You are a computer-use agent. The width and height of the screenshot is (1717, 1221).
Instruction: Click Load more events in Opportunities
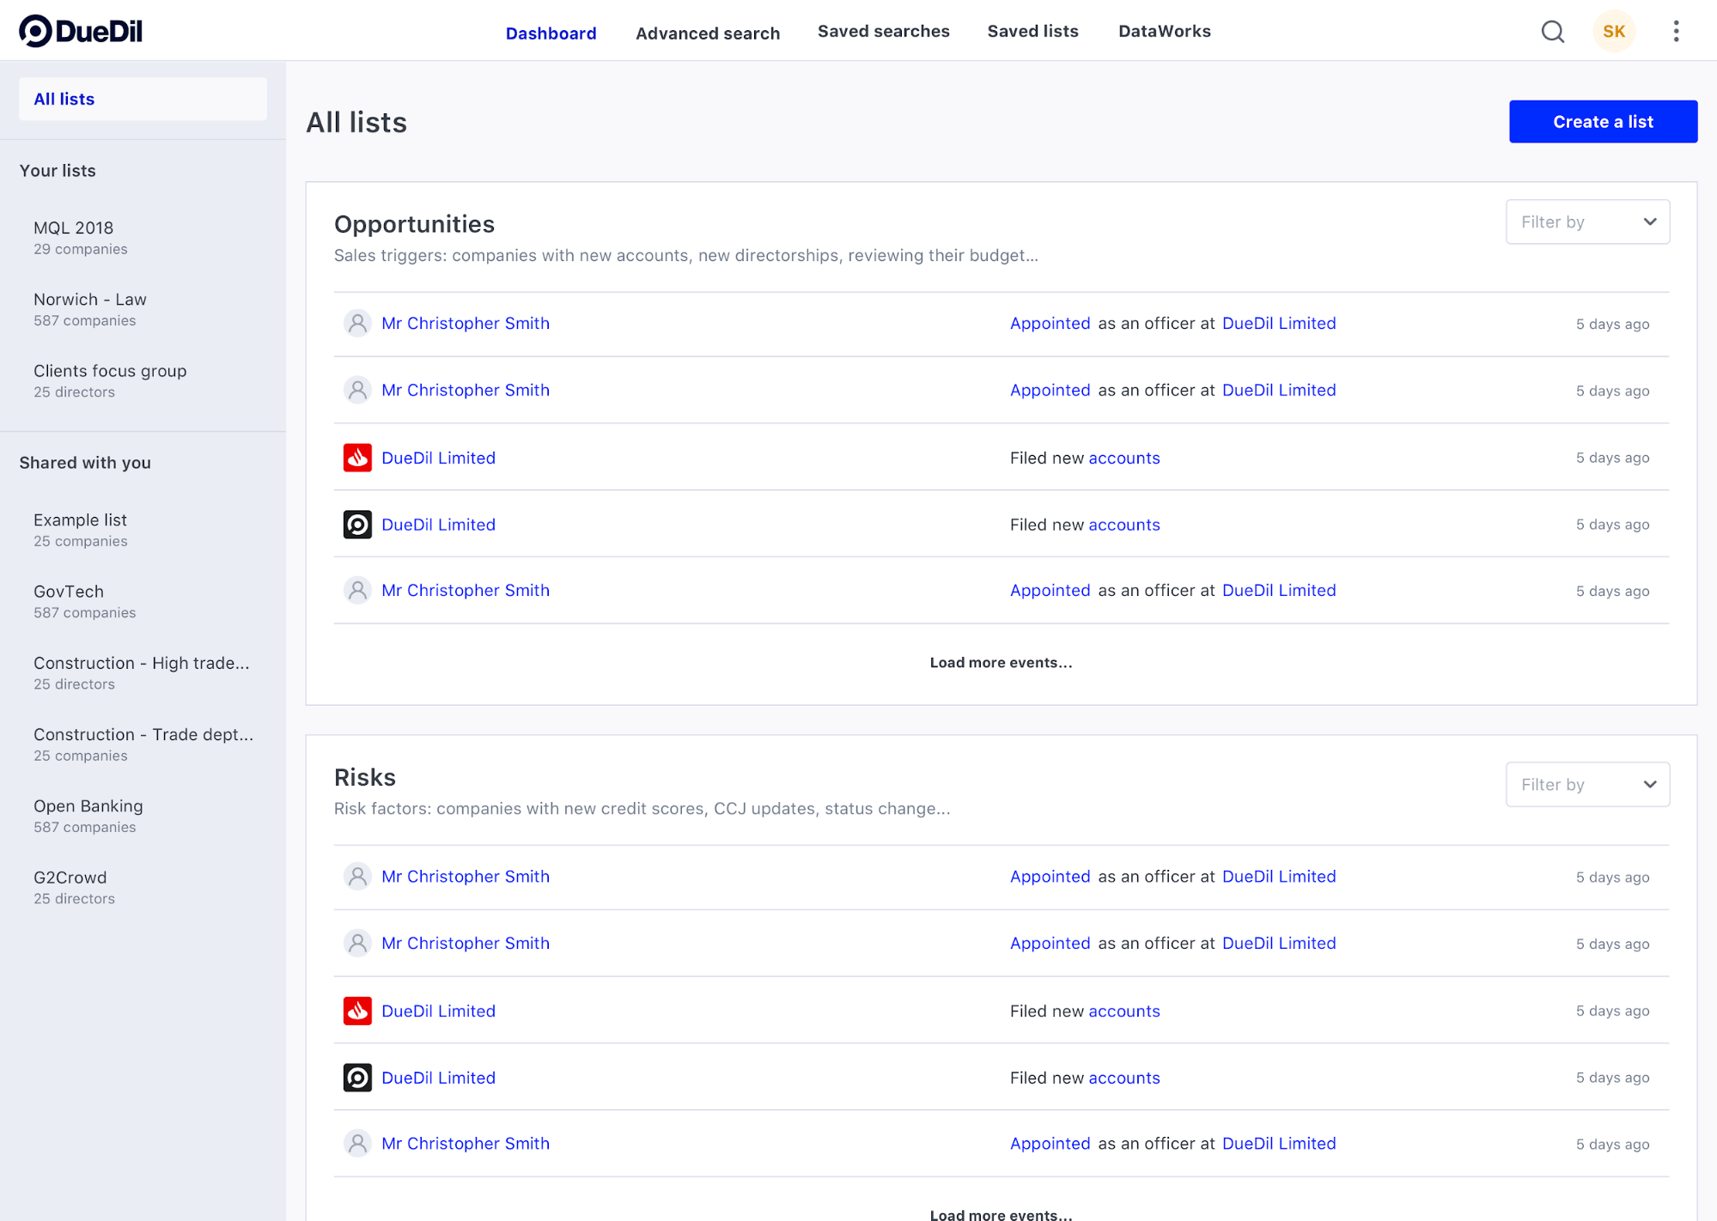coord(1001,662)
